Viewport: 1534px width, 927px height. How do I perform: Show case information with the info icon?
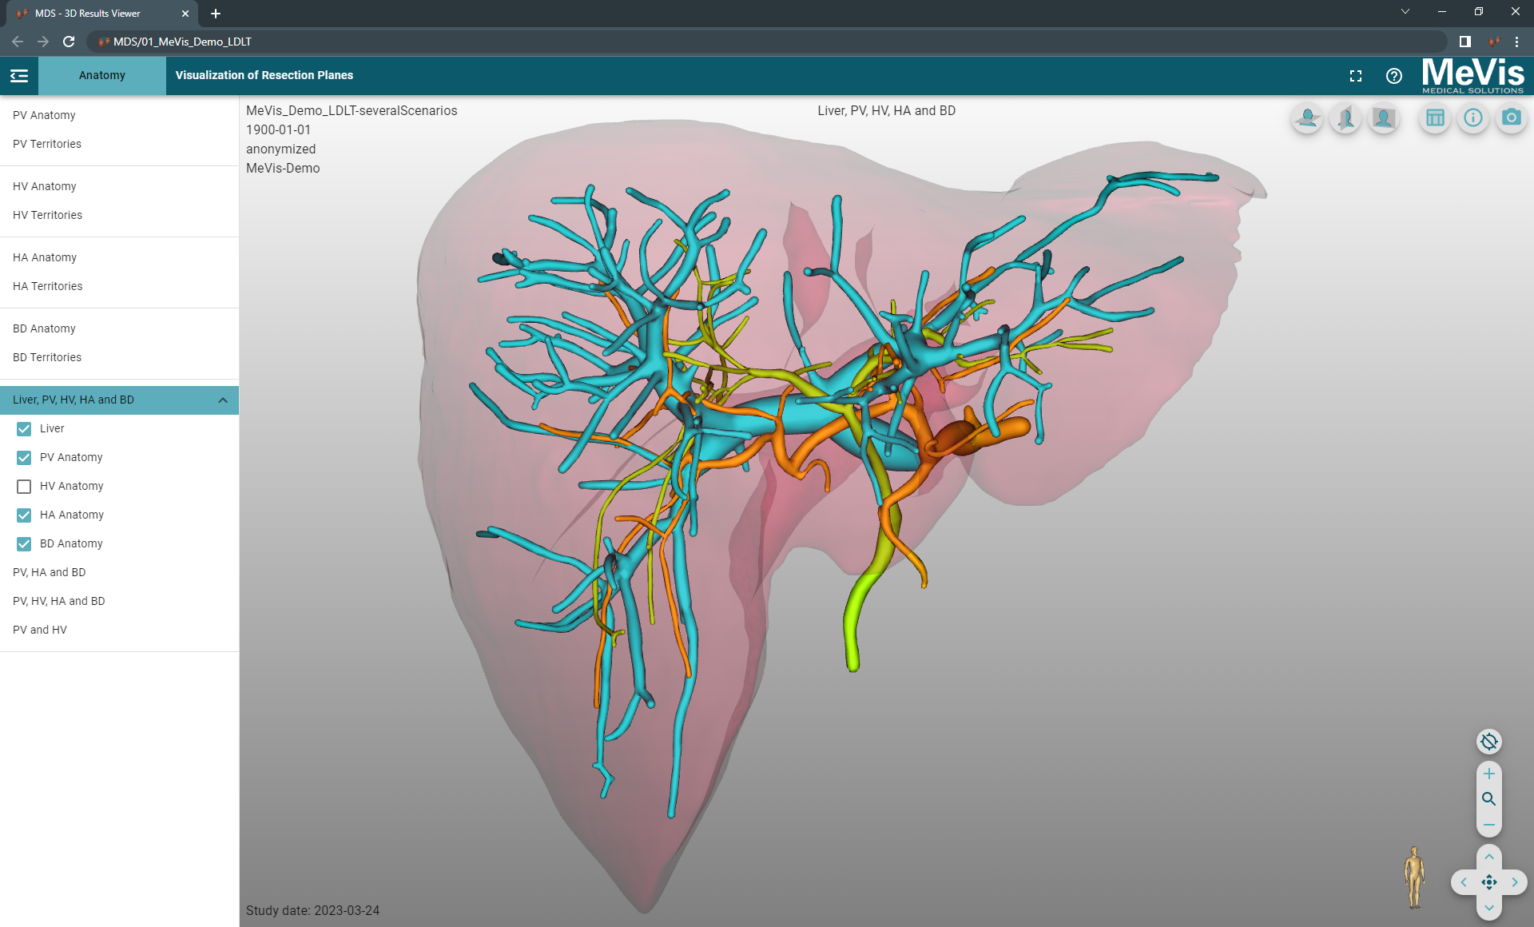(x=1473, y=119)
